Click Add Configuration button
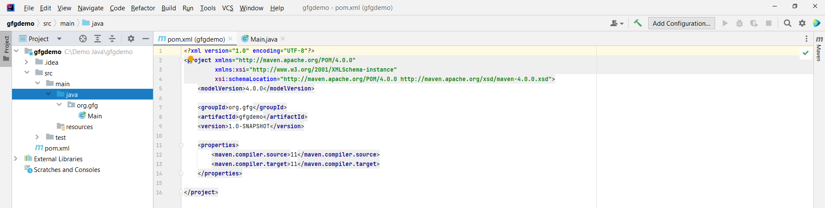This screenshot has height=208, width=825. click(681, 23)
